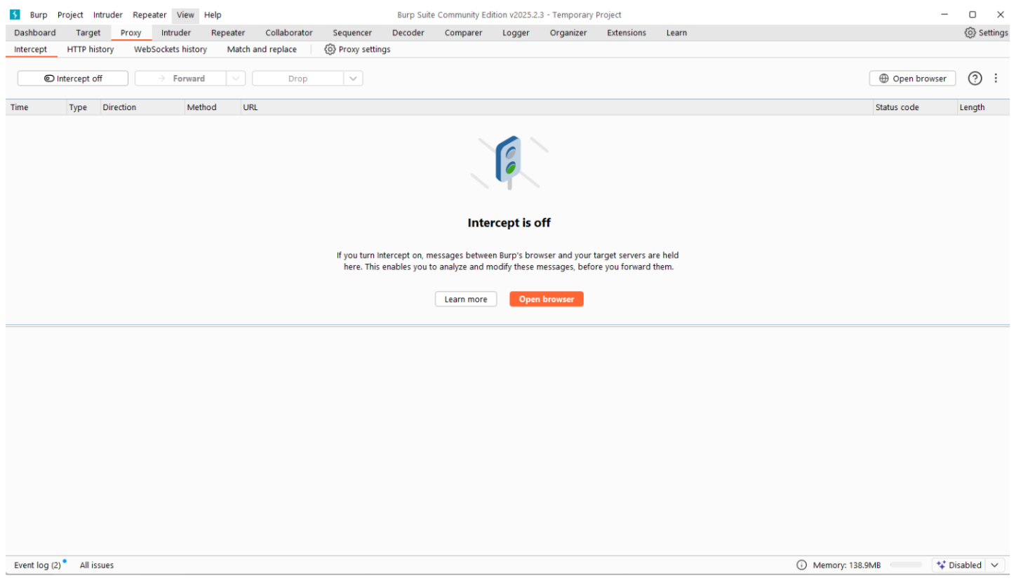Click the Learn more button
This screenshot has height=585, width=1016.
[x=466, y=299]
